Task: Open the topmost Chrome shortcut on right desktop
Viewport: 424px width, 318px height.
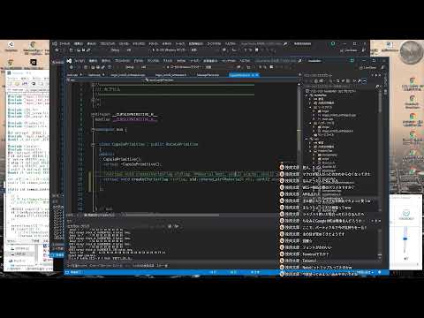Action: tap(413, 84)
